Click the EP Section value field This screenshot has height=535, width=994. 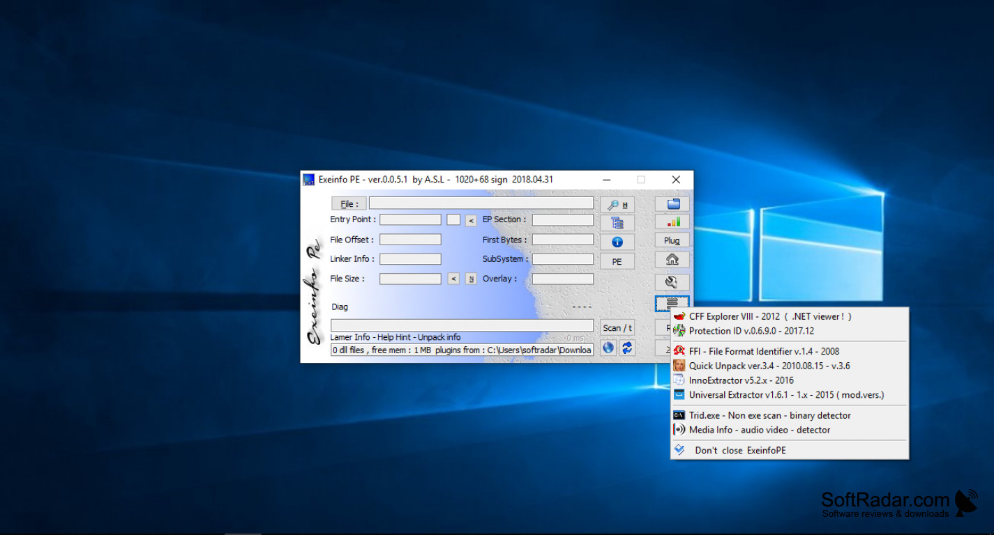(x=563, y=219)
